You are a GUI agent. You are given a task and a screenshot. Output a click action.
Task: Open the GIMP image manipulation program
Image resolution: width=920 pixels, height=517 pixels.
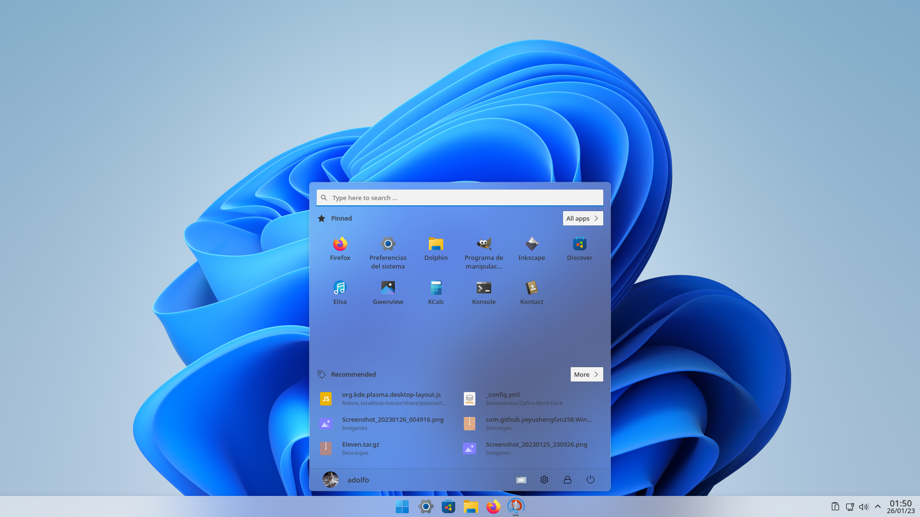point(483,253)
